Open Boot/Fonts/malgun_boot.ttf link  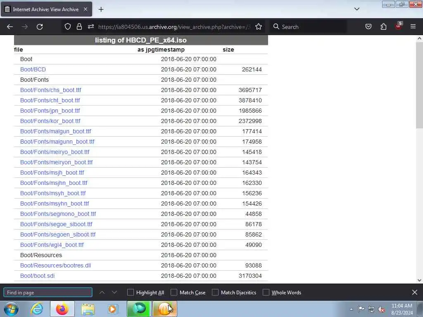(x=56, y=131)
